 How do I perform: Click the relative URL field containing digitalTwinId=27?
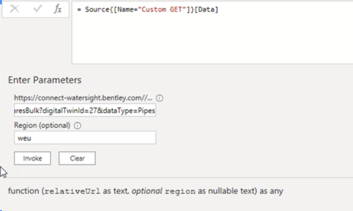(x=85, y=111)
